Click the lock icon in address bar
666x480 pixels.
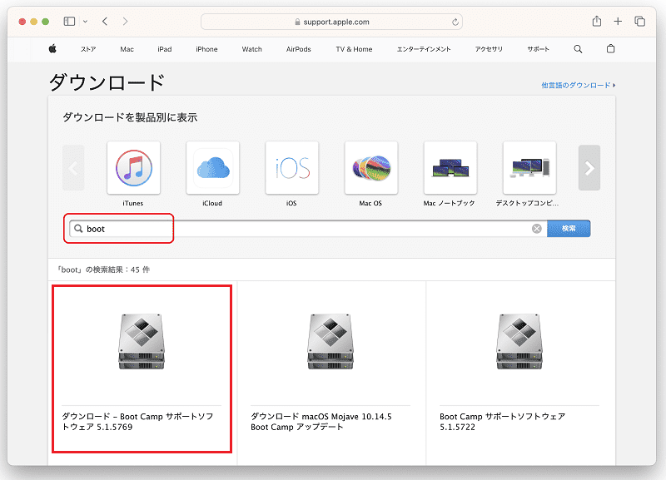[297, 22]
